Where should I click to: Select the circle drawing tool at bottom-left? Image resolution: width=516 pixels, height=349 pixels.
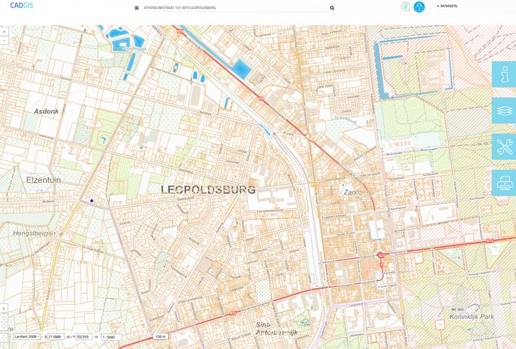4,327
